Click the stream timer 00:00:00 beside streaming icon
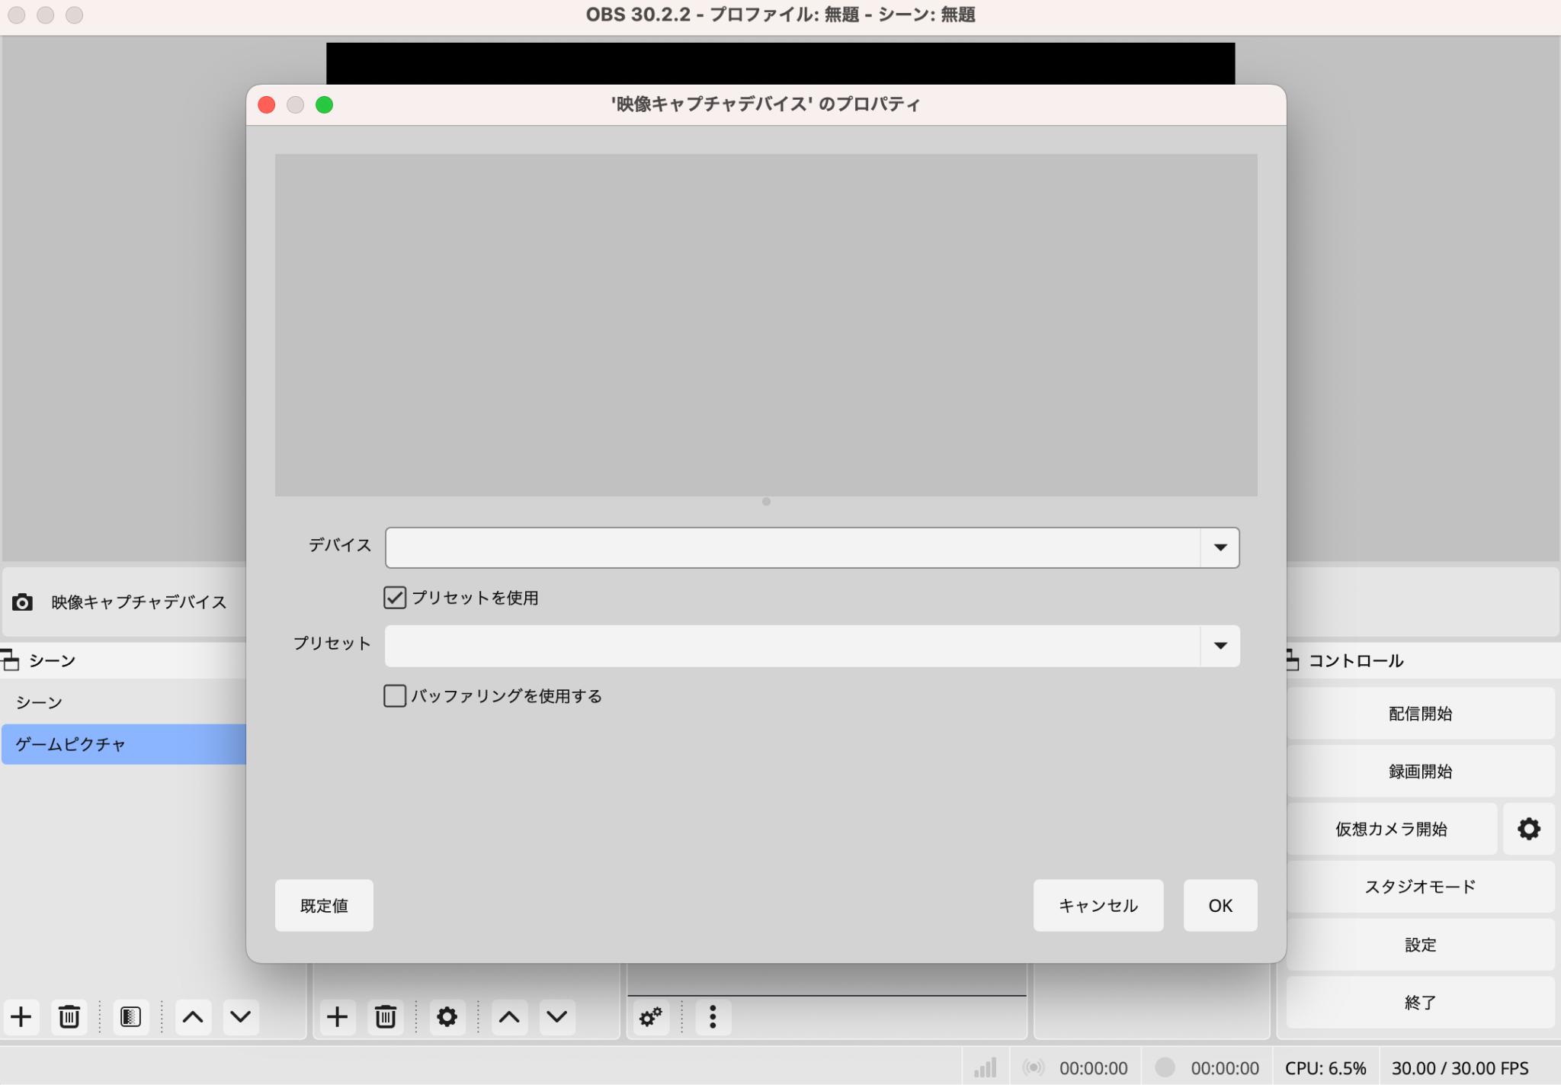 pos(1093,1068)
